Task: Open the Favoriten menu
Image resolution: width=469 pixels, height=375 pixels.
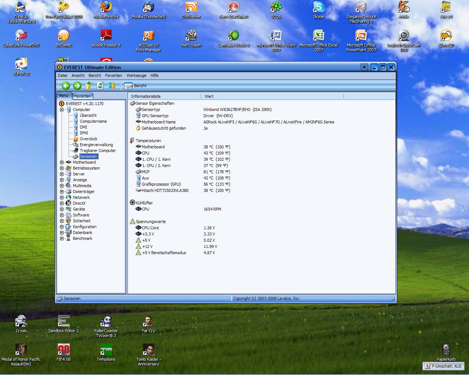Action: pyautogui.click(x=114, y=75)
